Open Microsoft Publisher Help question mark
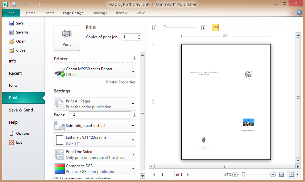The width and height of the screenshot is (305, 182). point(299,13)
